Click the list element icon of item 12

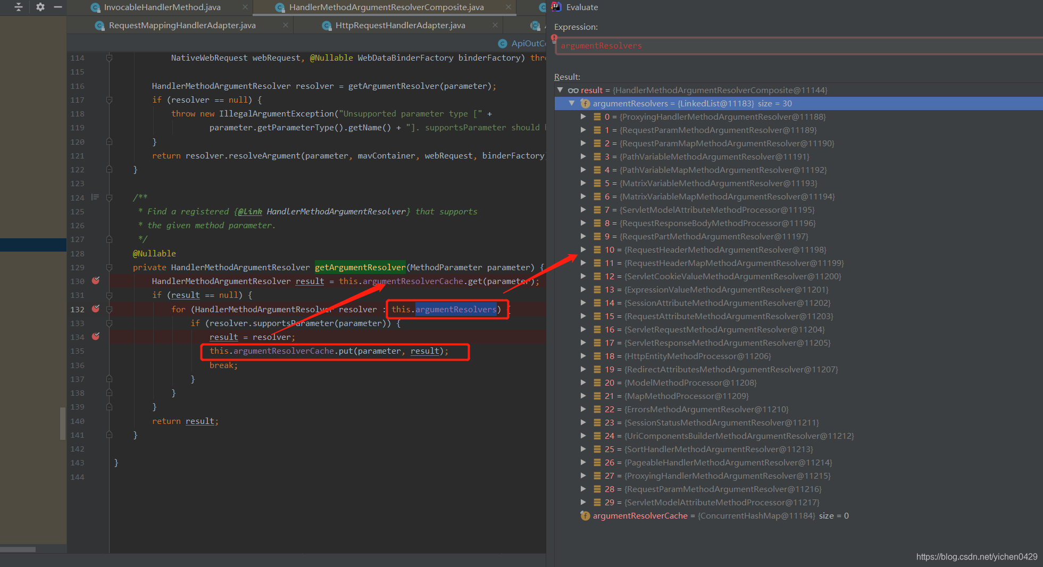coord(597,276)
